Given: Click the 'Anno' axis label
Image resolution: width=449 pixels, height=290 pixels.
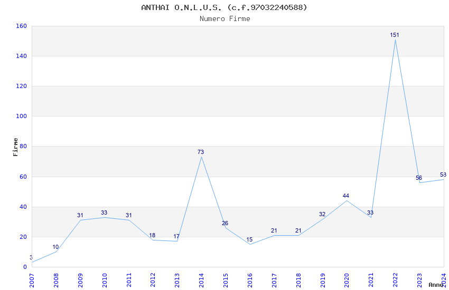Looking at the screenshot, I should tap(436, 285).
